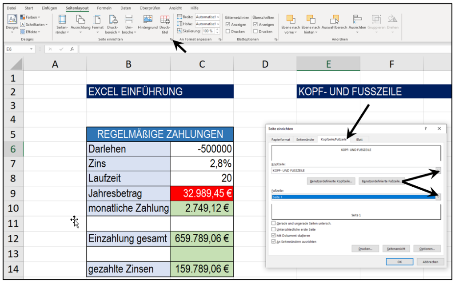Select row 9 header
This screenshot has width=455, height=281.
(x=13, y=193)
